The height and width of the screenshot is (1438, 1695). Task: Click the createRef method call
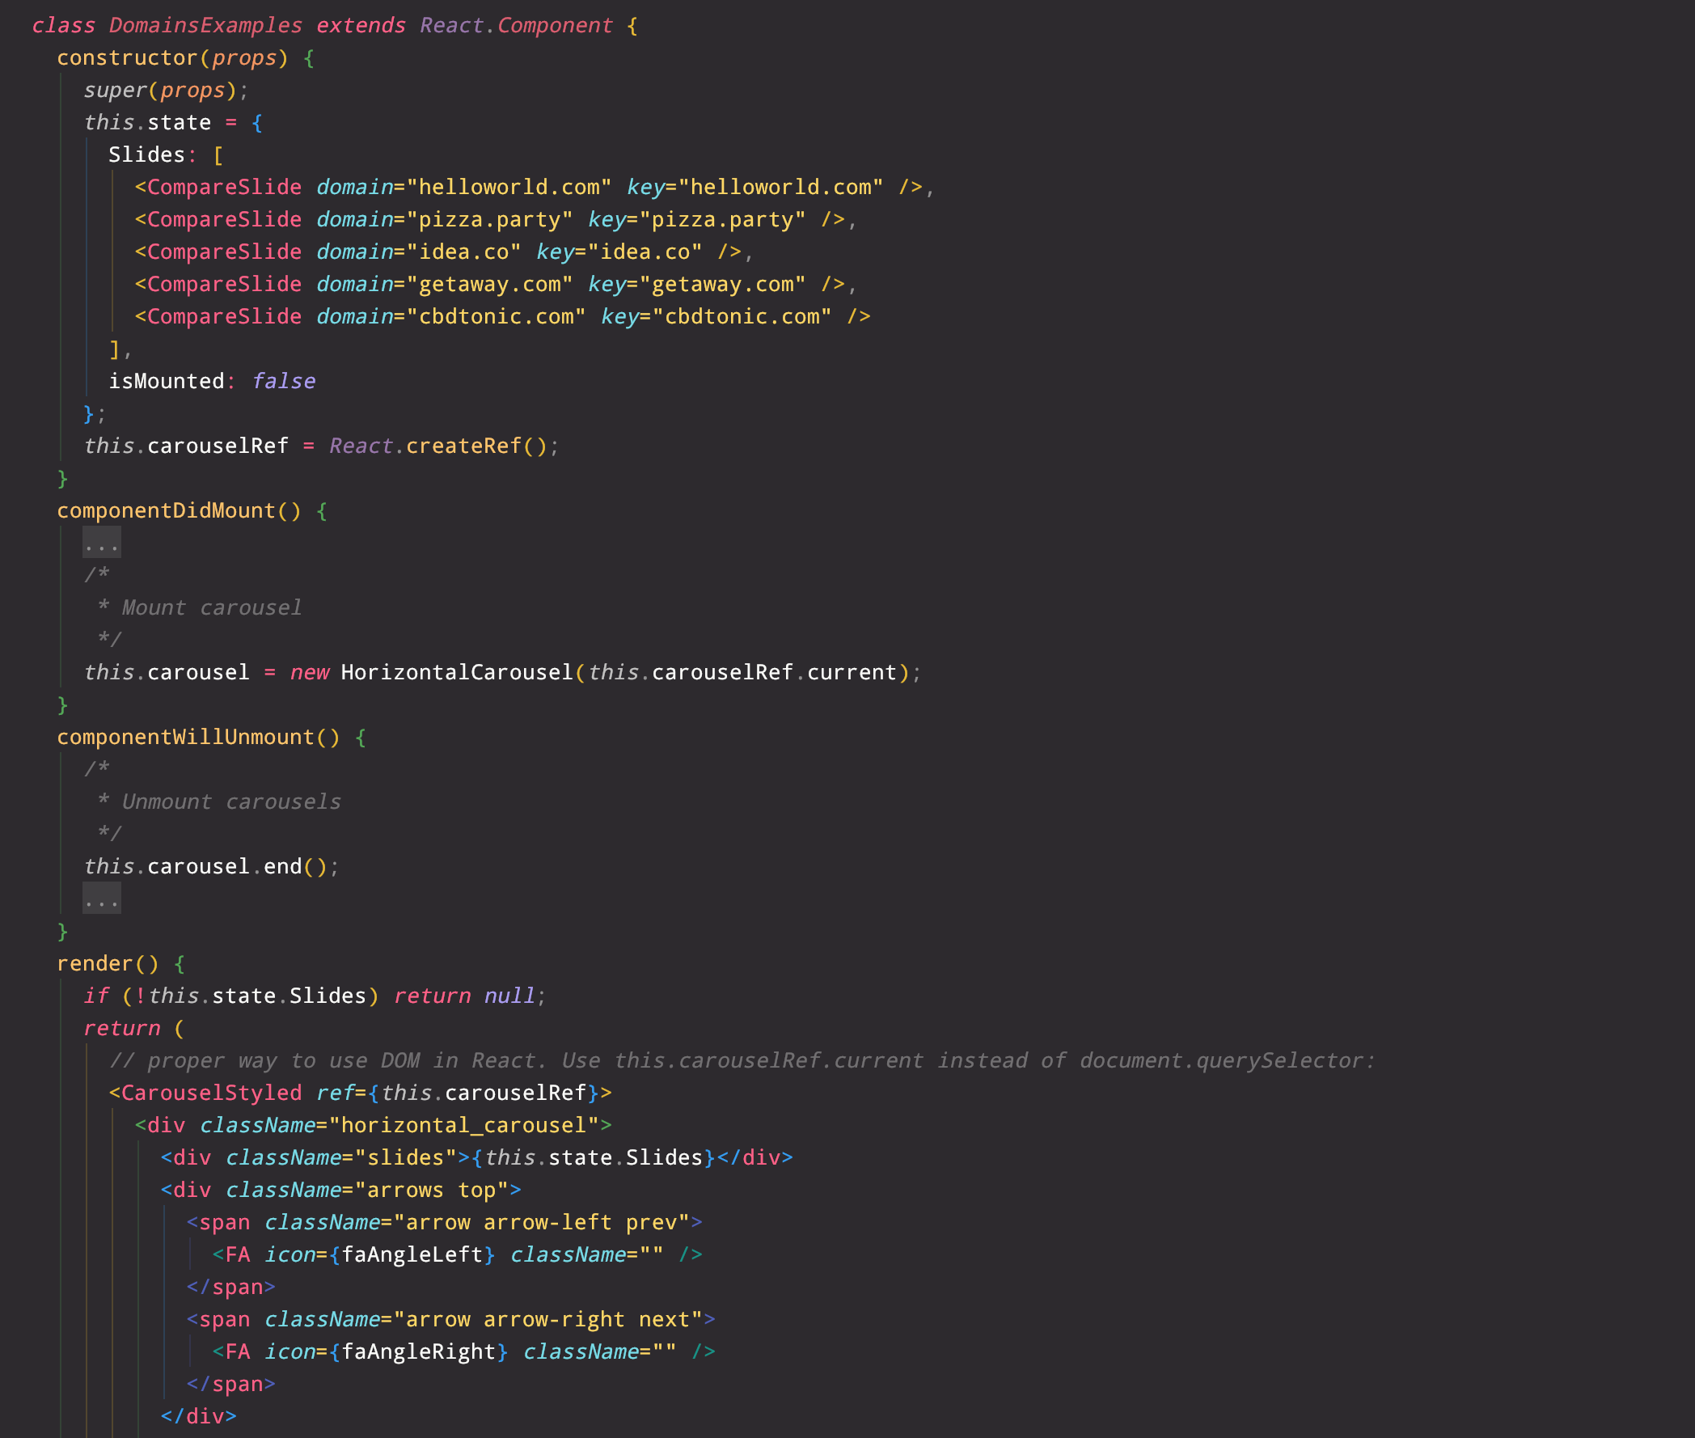(463, 446)
